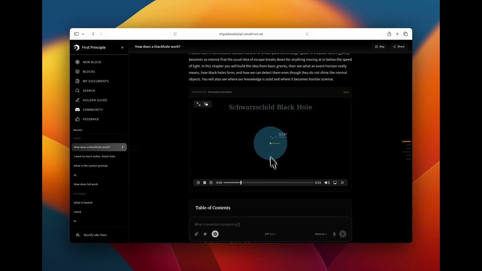482x271 pixels.
Task: Reload the page in Safari
Action: point(307,34)
